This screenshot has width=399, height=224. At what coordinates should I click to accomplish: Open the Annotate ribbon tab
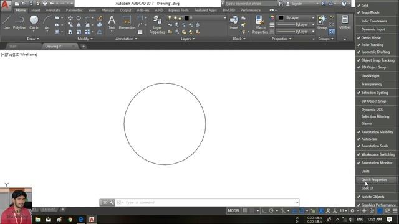53,10
